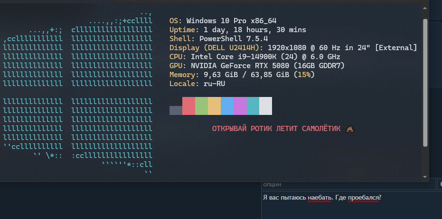Click the teal color block
442x219 pixels.
(x=253, y=106)
